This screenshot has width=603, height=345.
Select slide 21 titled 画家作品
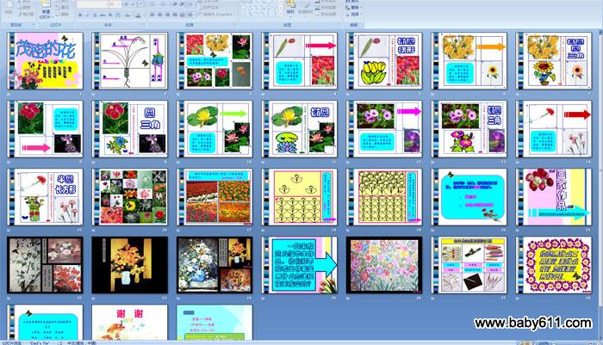point(554,197)
